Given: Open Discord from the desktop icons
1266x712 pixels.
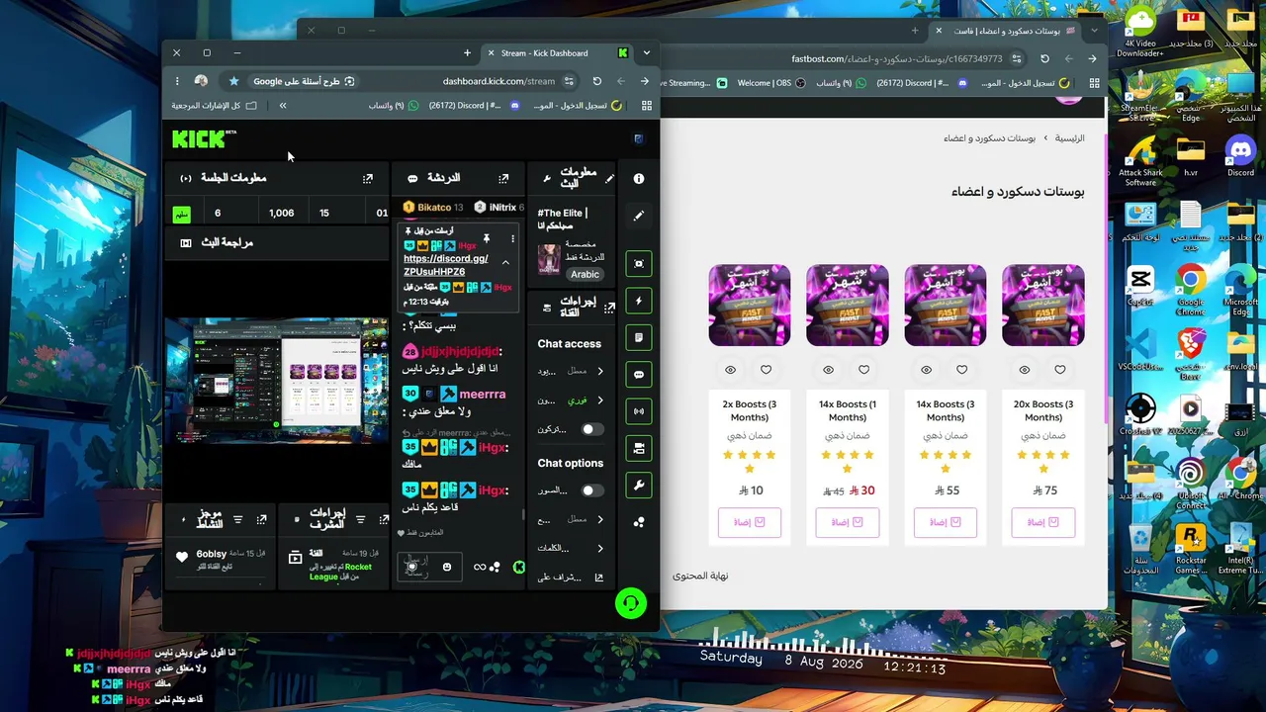Looking at the screenshot, I should coord(1240,158).
